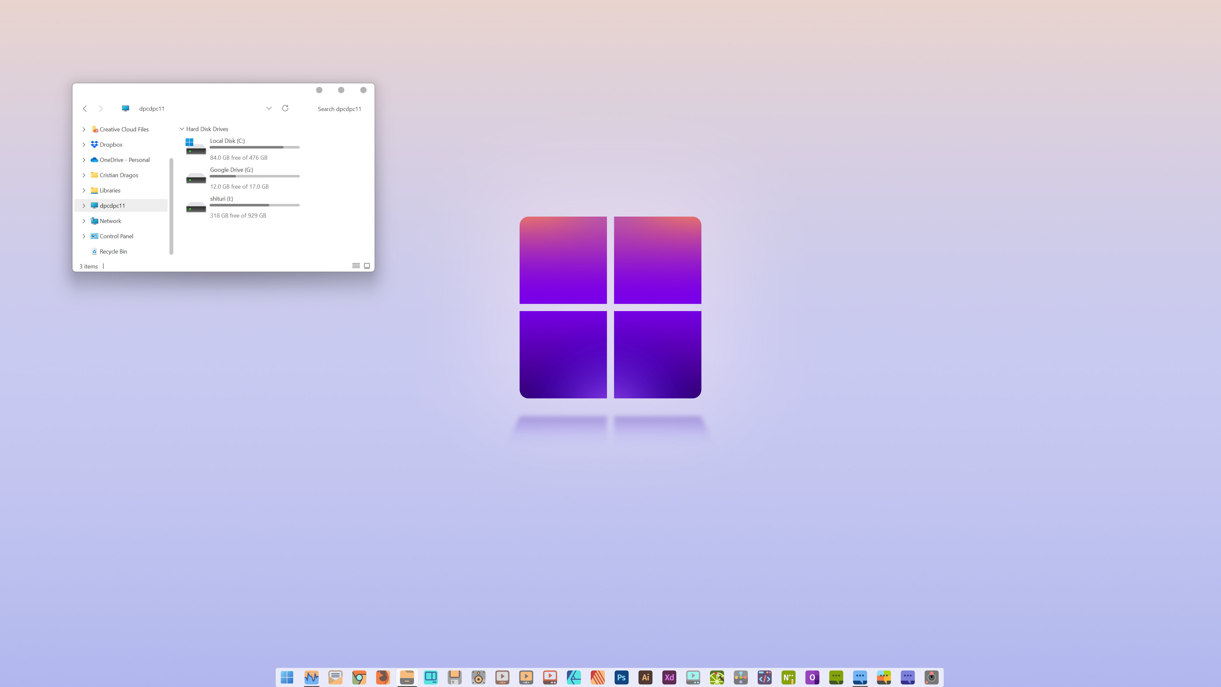Go forward in File Explorer
The height and width of the screenshot is (687, 1221).
tap(100, 108)
